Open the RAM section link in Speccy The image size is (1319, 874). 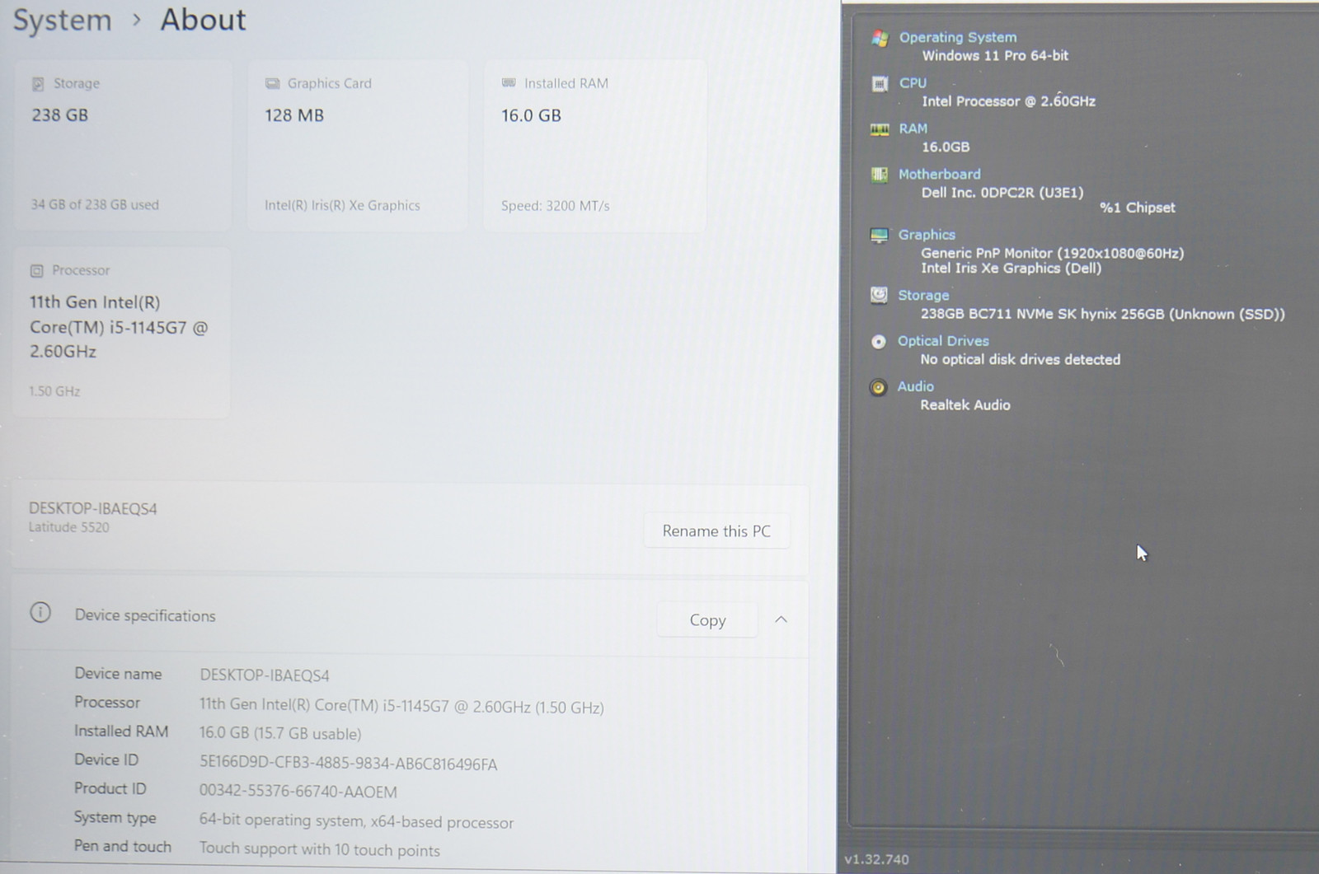[913, 129]
